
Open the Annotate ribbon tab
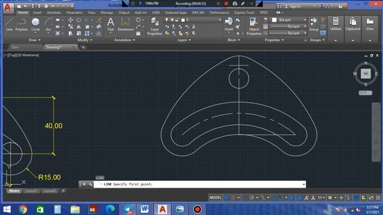click(x=54, y=13)
